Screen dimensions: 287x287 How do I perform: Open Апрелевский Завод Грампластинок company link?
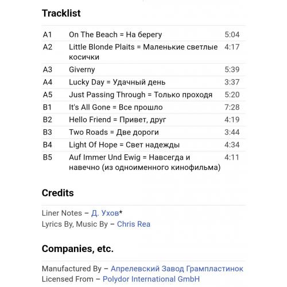177,269
